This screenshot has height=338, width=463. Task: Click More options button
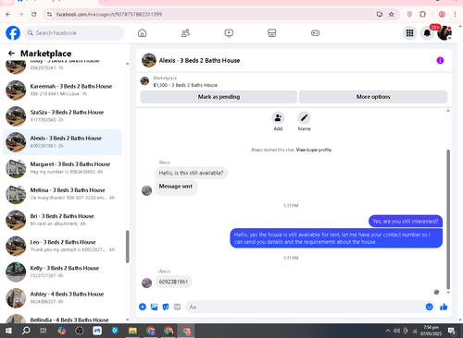click(373, 97)
